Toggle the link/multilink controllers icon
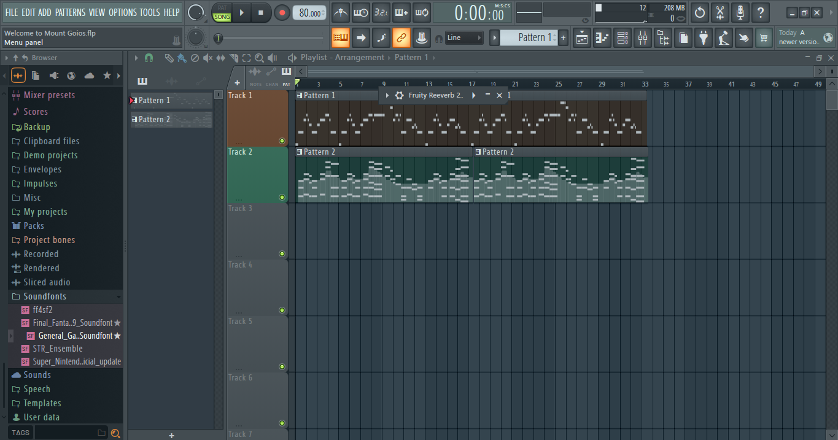Screen dimensions: 838x440 pos(402,37)
